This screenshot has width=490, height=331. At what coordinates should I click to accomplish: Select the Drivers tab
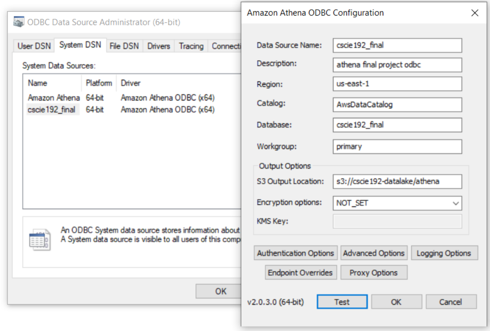tap(158, 46)
